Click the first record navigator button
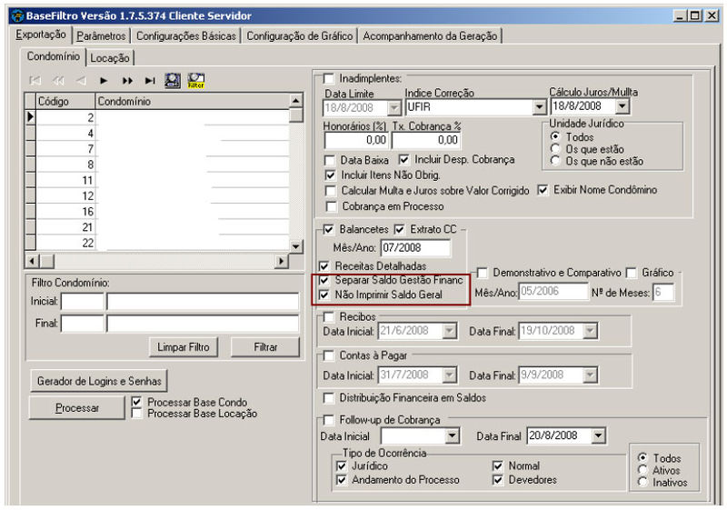 click(36, 81)
